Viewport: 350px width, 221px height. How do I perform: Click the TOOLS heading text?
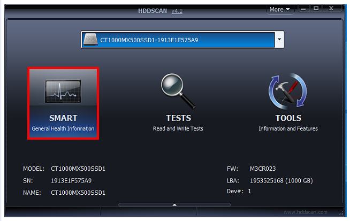click(x=288, y=118)
